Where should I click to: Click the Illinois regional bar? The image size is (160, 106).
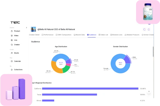tap(48, 101)
